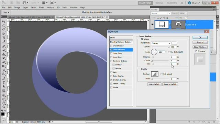Click the Inner Shadow color swatch
The image size is (220, 124).
174,43
